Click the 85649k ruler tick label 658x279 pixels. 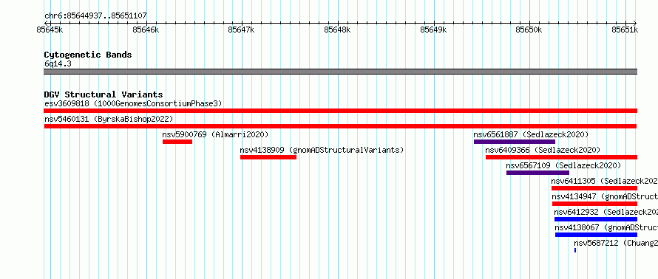click(433, 30)
